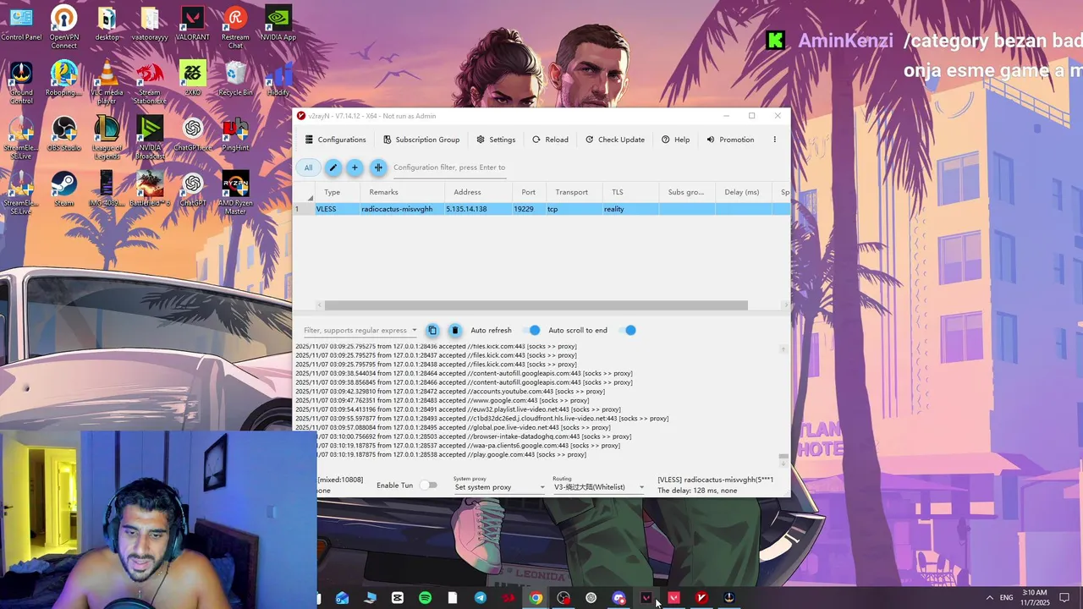Open the OpenVPN Connect desktop icon
The height and width of the screenshot is (609, 1083).
(64, 28)
